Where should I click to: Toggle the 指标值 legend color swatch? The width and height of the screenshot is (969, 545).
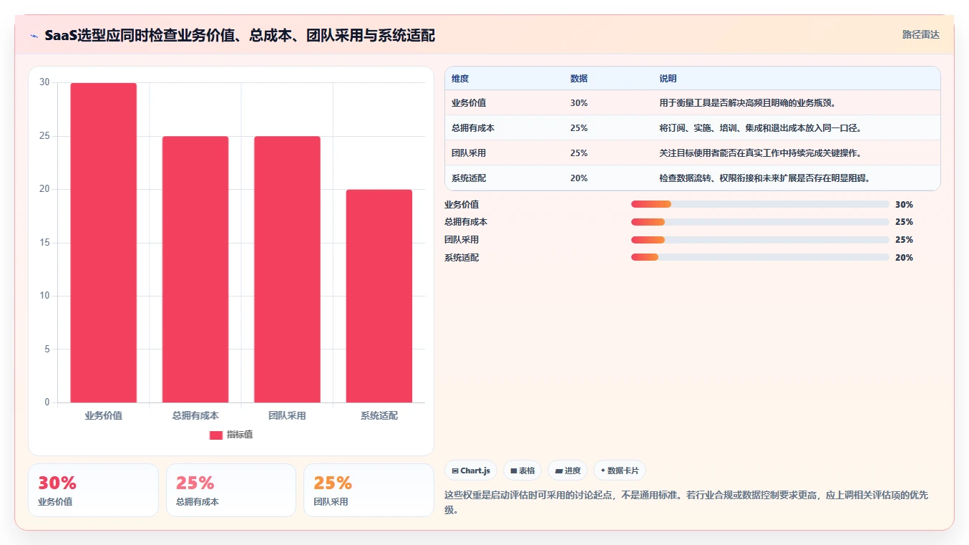click(x=216, y=435)
